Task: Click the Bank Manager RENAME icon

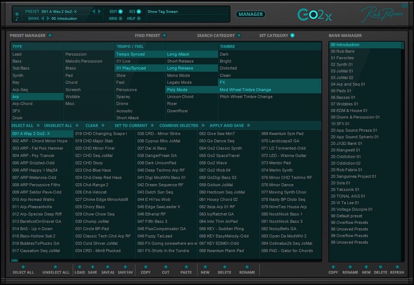Action: click(350, 267)
